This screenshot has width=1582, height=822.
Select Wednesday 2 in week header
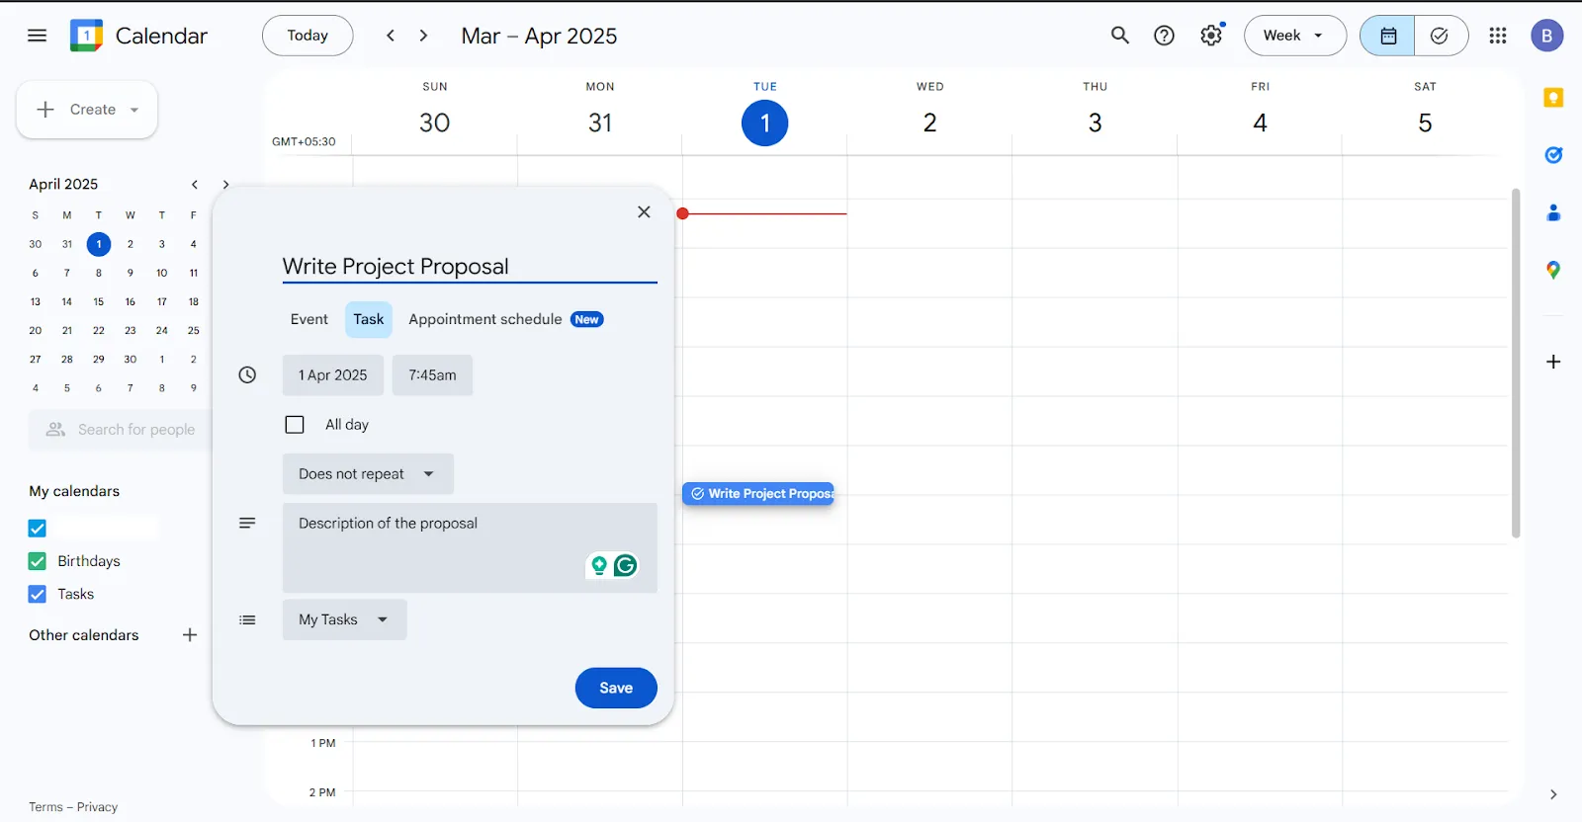[x=930, y=123]
